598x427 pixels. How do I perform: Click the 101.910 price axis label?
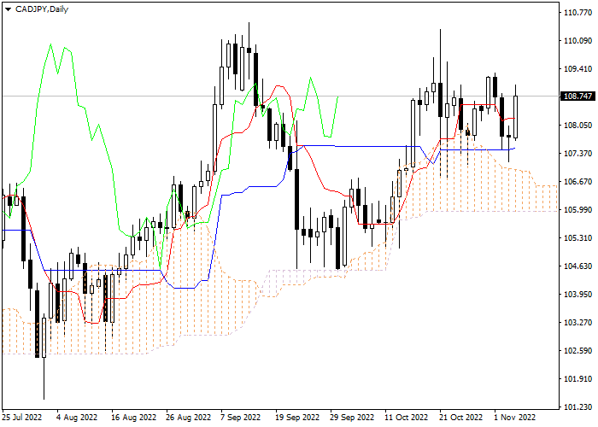(x=577, y=379)
